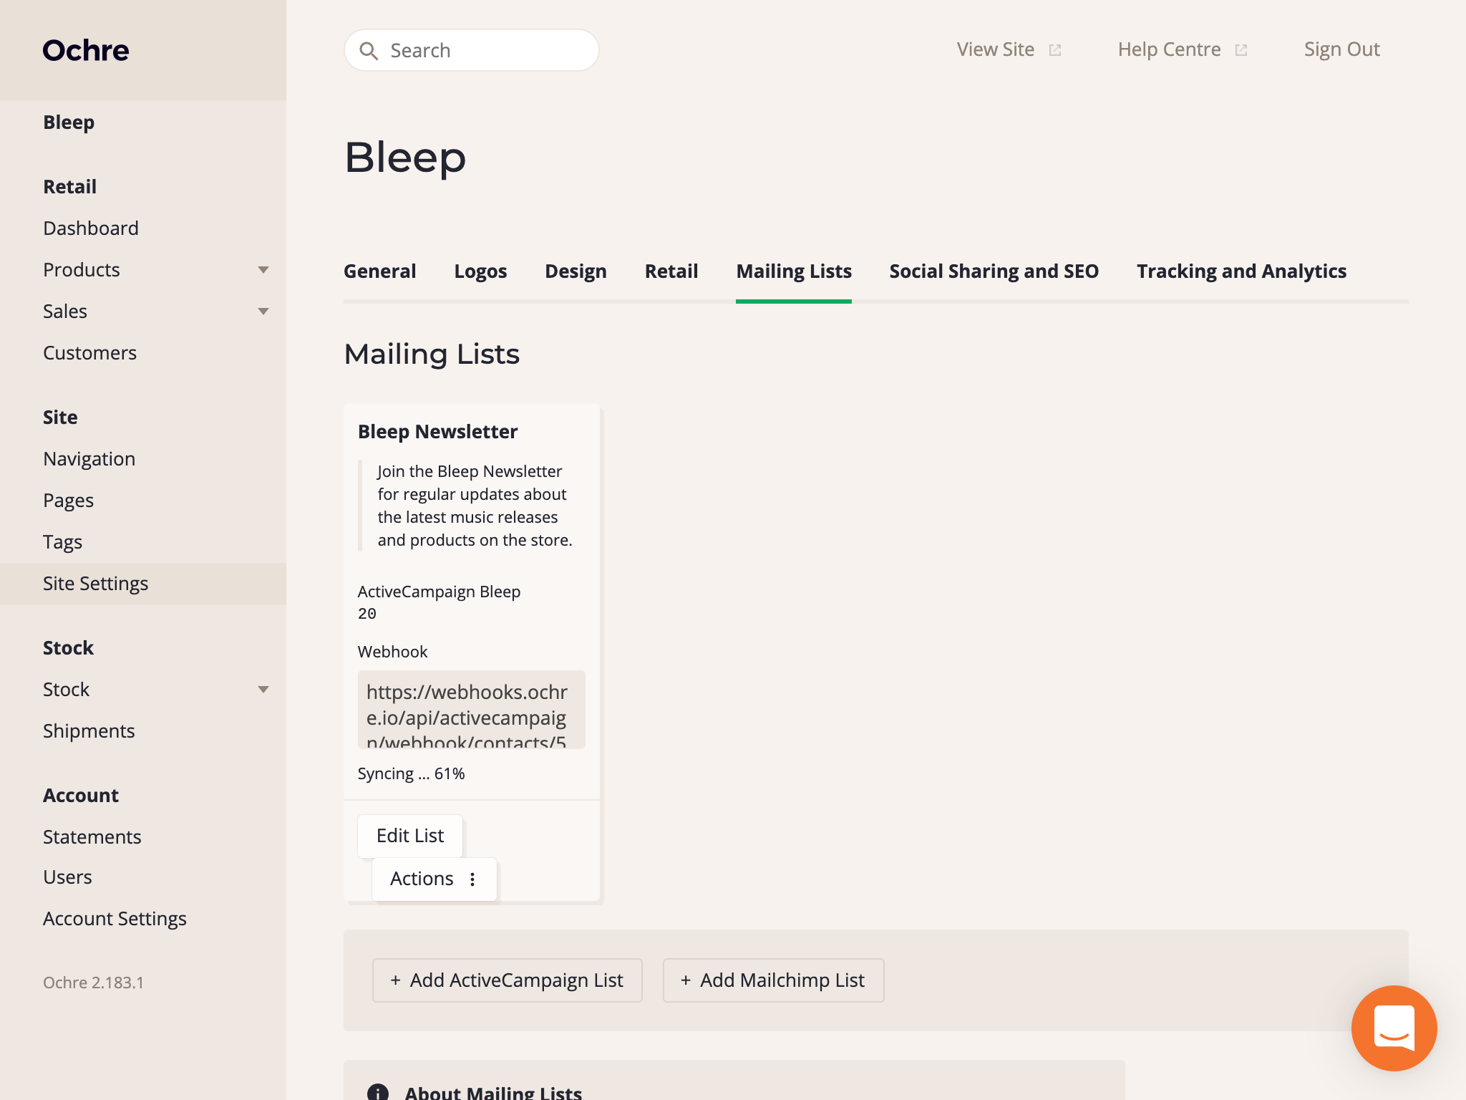Click the webhook URL box
The height and width of the screenshot is (1100, 1466).
pos(471,710)
